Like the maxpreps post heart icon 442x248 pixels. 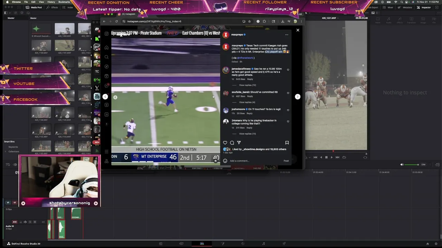[225, 143]
